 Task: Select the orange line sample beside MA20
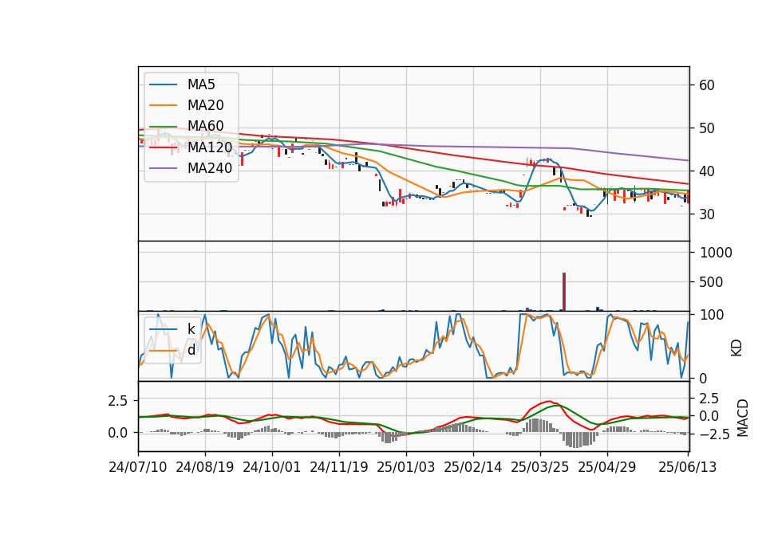point(163,105)
